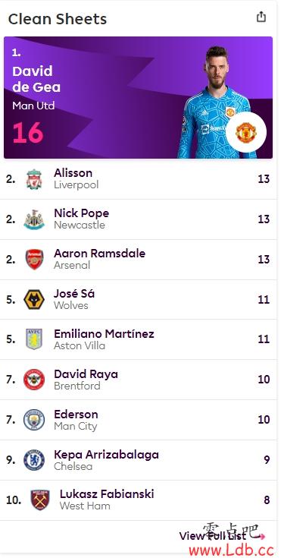The image size is (281, 558).
Task: Click the Wolves club crest
Action: (x=34, y=300)
